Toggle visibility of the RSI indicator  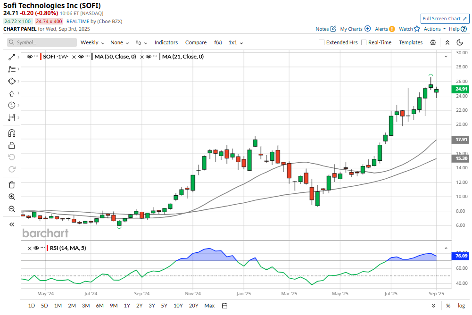click(x=36, y=248)
